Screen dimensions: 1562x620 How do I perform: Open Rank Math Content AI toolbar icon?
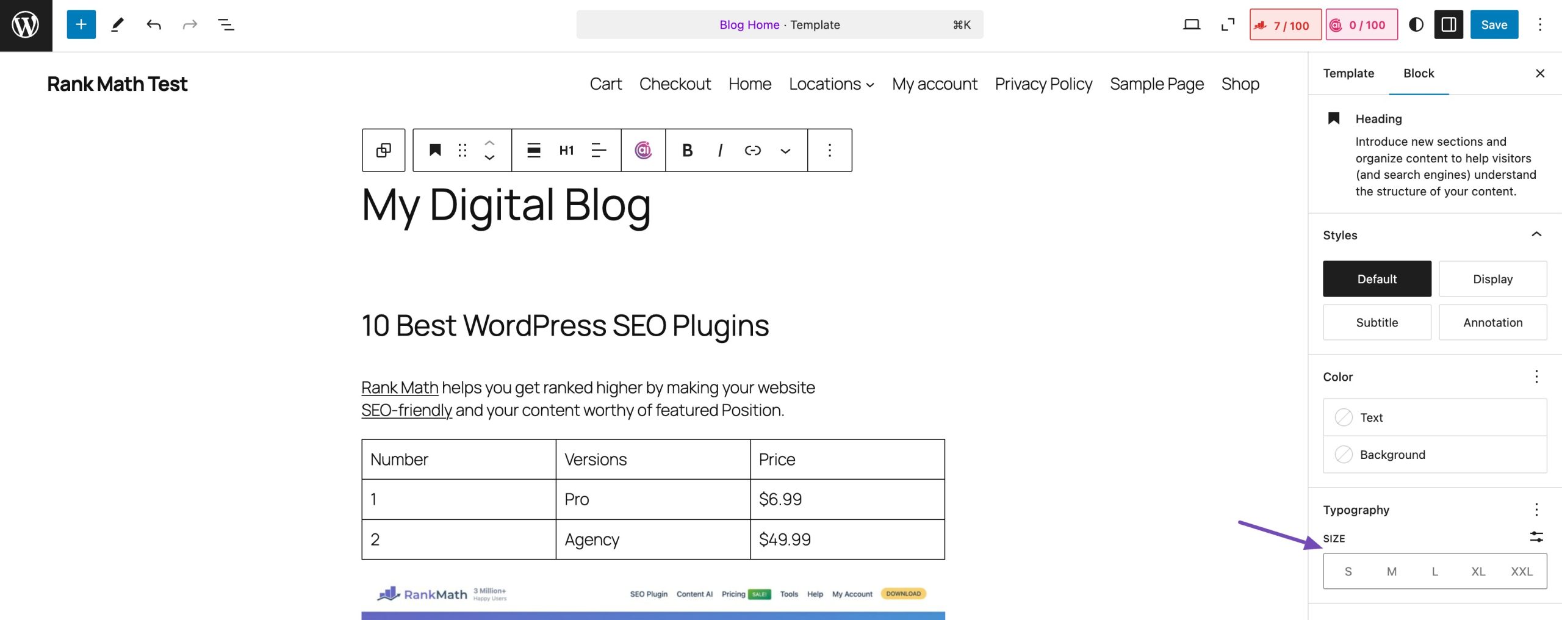point(643,150)
